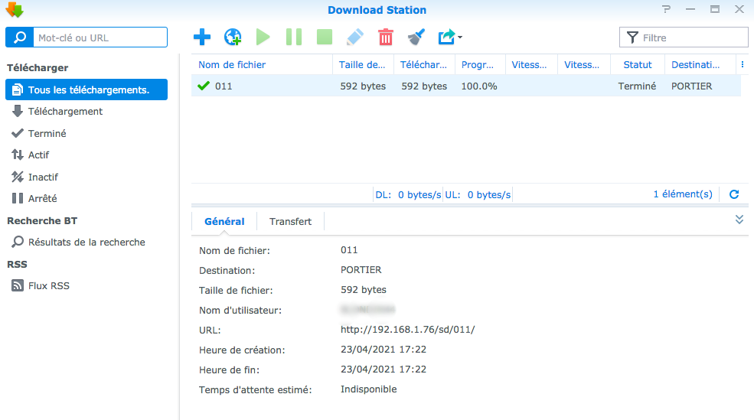This screenshot has height=420, width=754.
Task: Click the add download by URL globe icon
Action: [232, 37]
